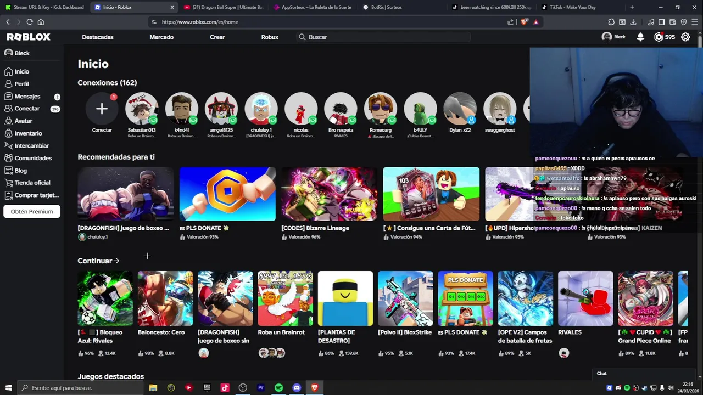Open a new browser tab

pos(632,7)
